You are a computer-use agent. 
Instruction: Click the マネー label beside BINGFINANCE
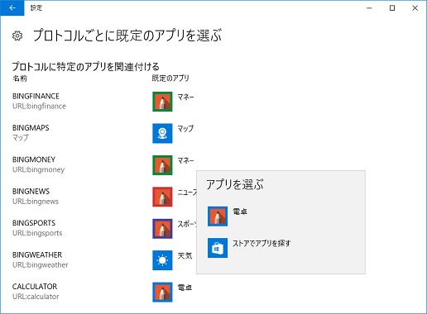click(x=185, y=97)
